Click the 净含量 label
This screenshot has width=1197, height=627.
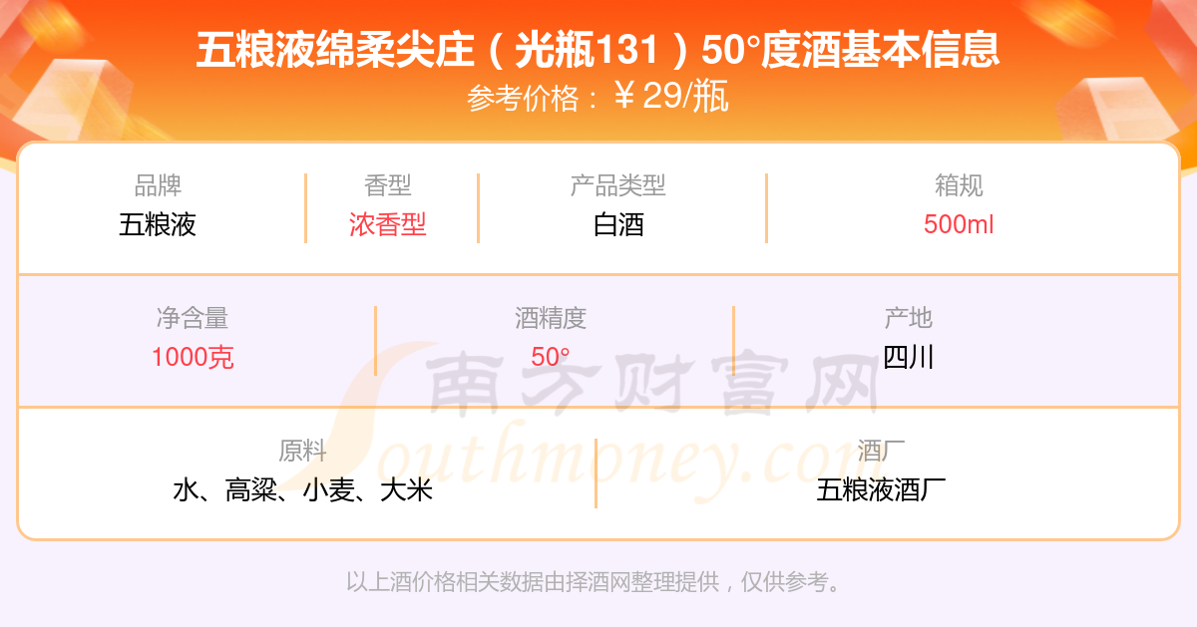click(x=193, y=318)
